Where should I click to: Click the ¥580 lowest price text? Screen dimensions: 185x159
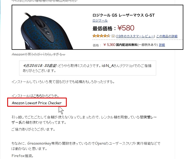click(x=126, y=28)
